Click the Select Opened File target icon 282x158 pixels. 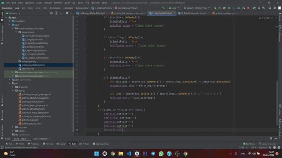[52, 13]
